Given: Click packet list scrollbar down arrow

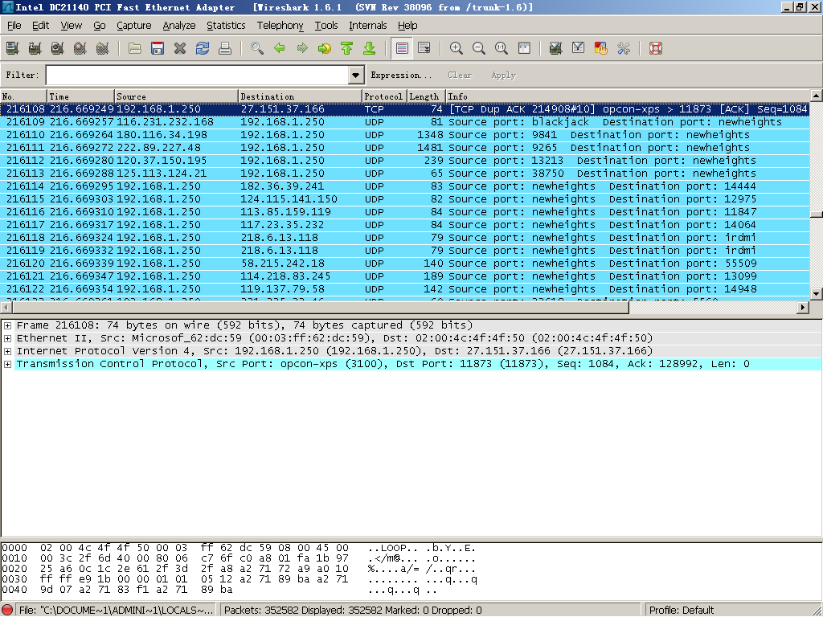Looking at the screenshot, I should (817, 294).
